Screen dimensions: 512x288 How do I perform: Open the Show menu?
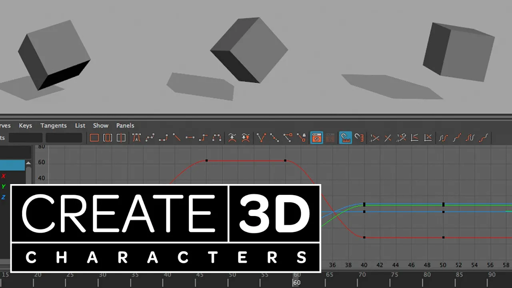pos(100,126)
